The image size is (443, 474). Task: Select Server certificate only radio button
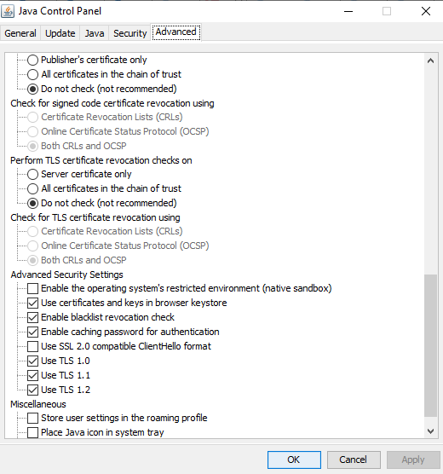pyautogui.click(x=32, y=174)
